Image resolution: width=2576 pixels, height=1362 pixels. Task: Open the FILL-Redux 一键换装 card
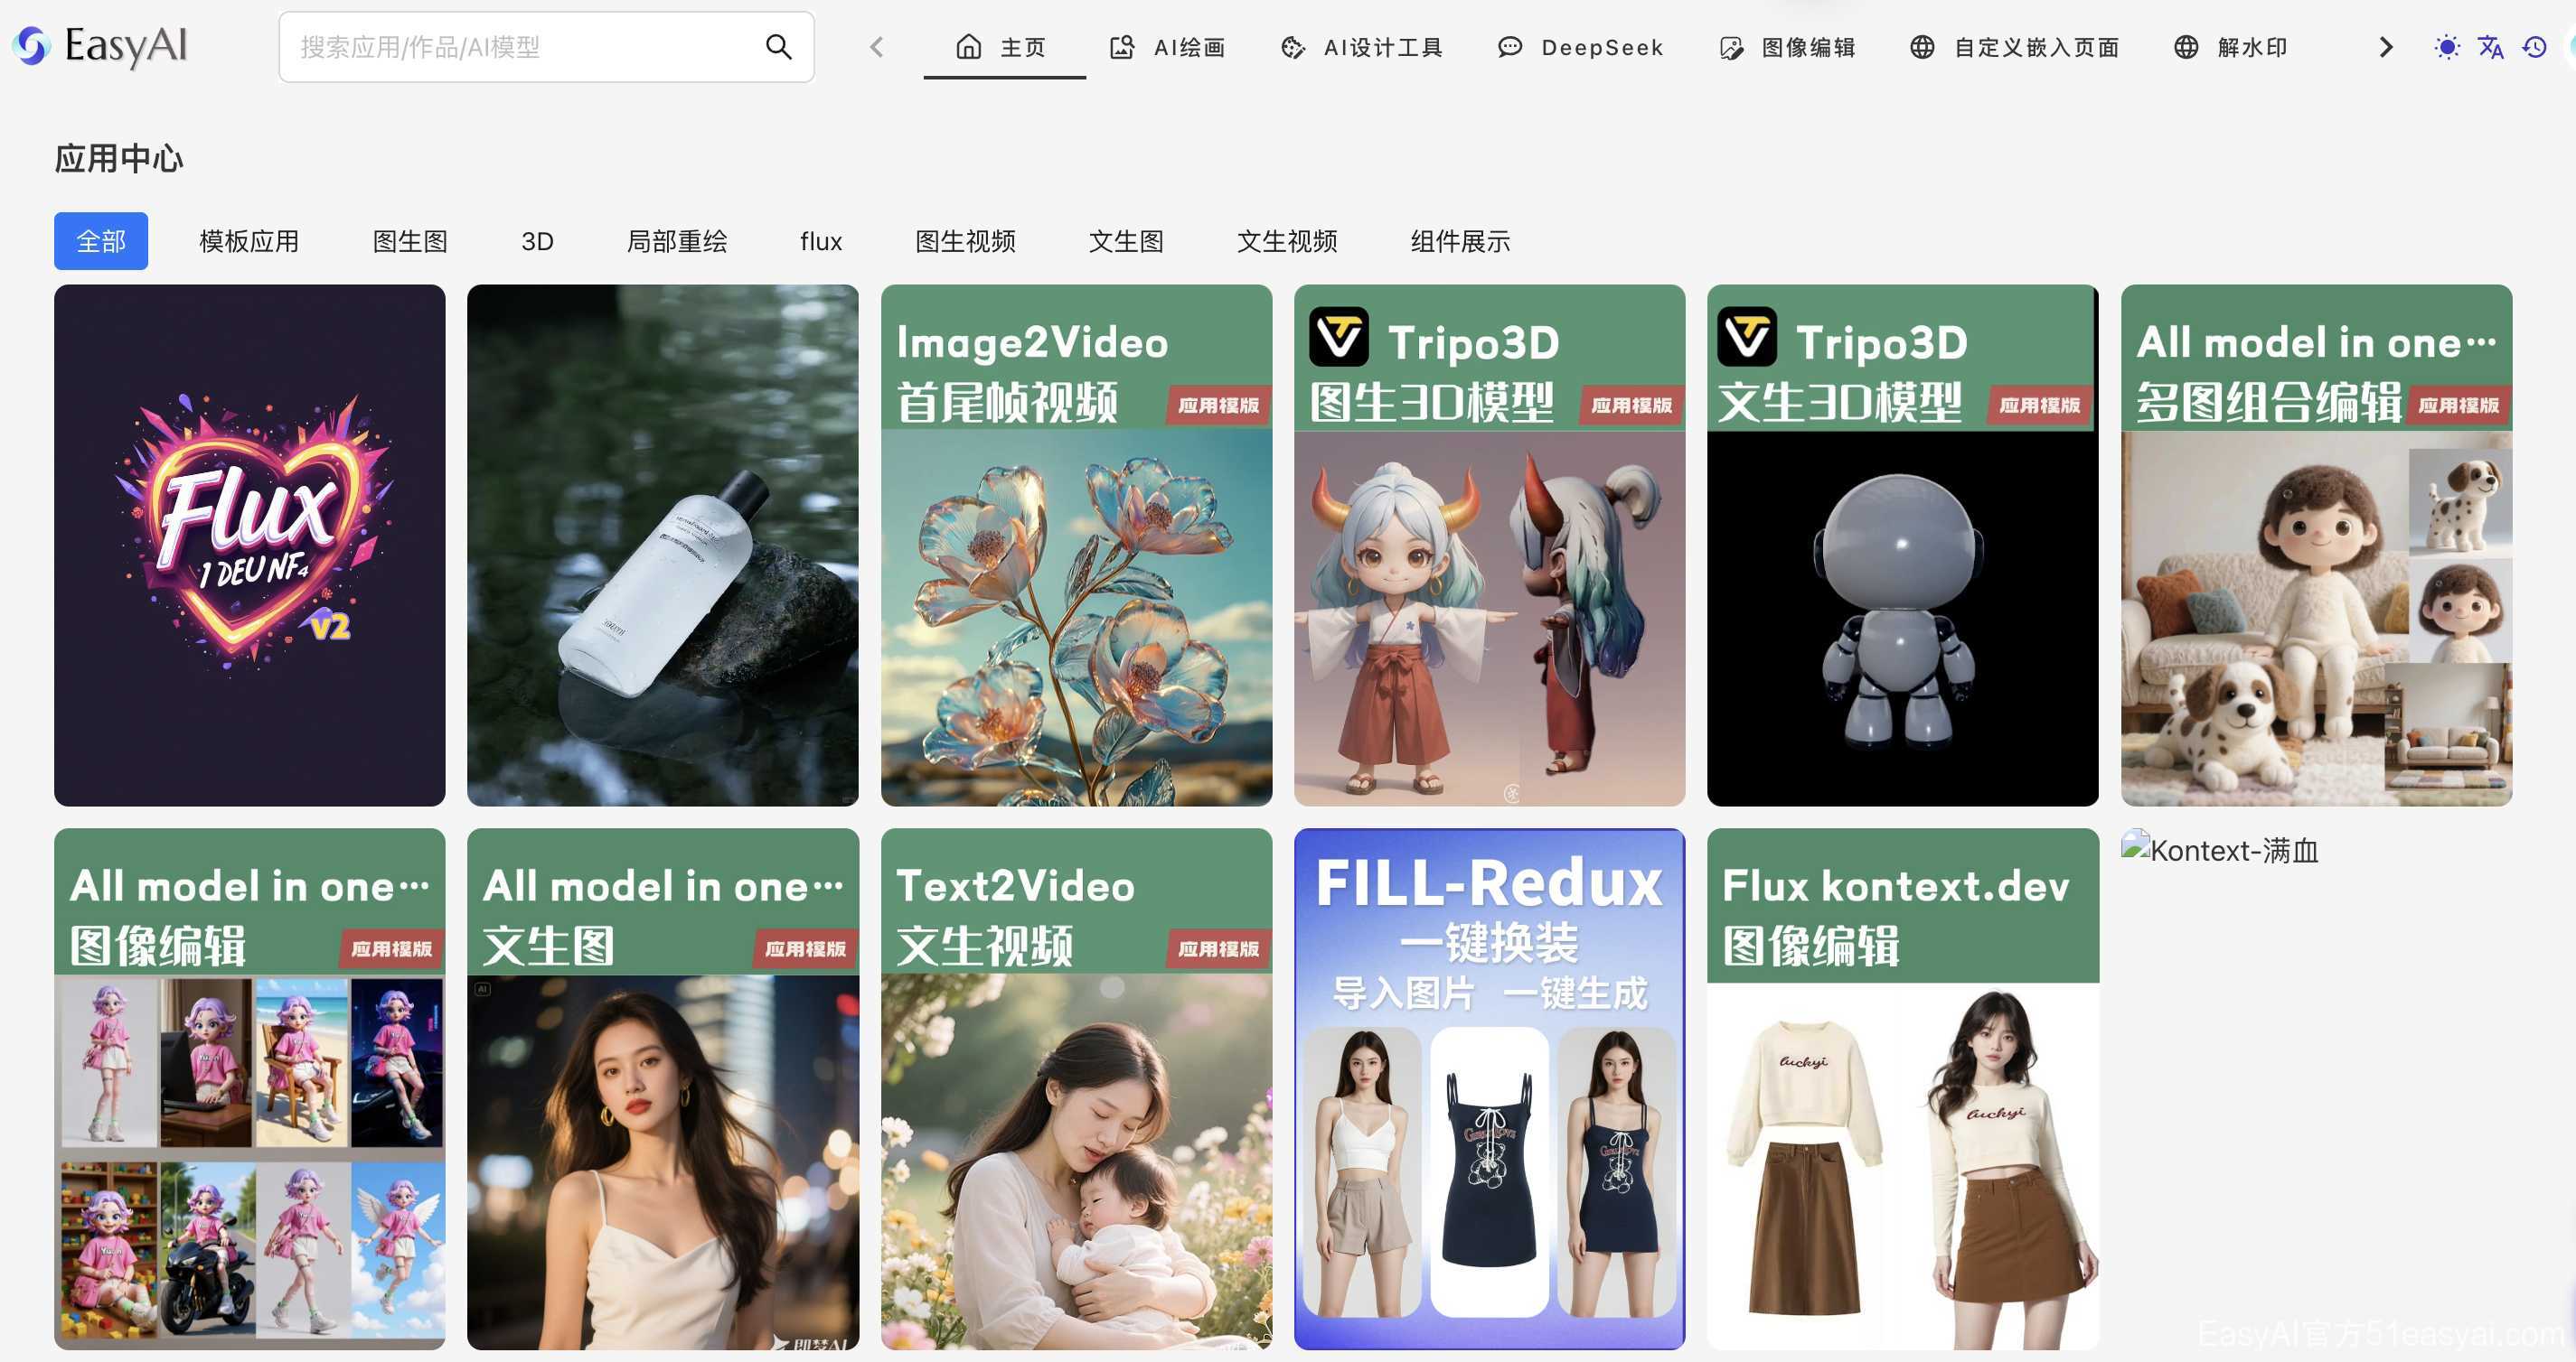pyautogui.click(x=1490, y=1089)
